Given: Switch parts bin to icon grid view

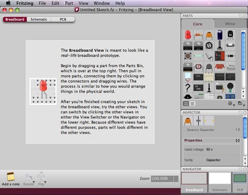Looking at the screenshot, I should pyautogui.click(x=186, y=104).
